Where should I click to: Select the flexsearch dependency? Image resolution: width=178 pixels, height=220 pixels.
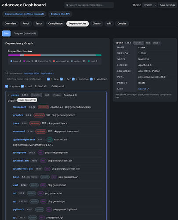[x=20, y=107]
